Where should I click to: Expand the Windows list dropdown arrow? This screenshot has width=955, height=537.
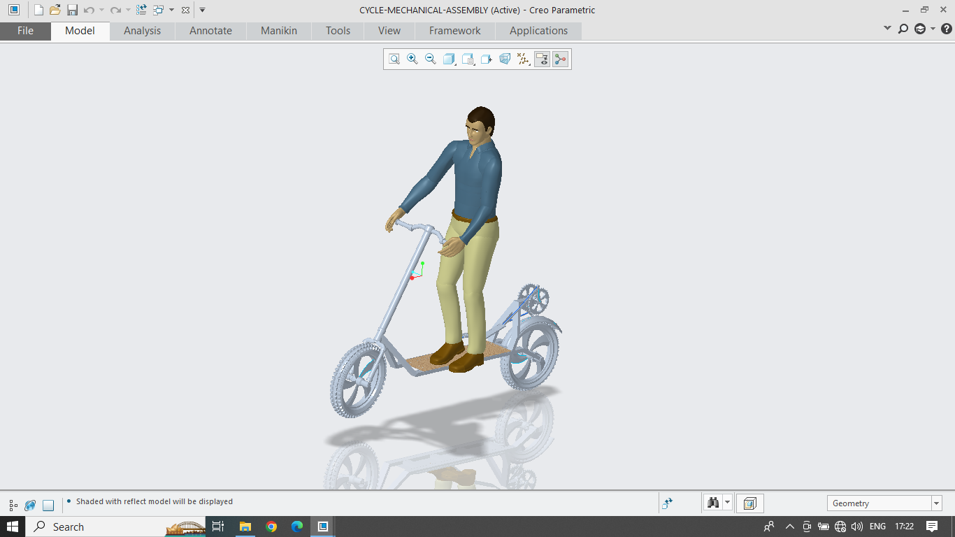tap(171, 10)
